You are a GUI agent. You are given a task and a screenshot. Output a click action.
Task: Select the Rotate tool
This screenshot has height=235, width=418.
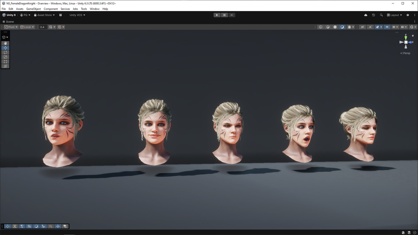click(5, 52)
